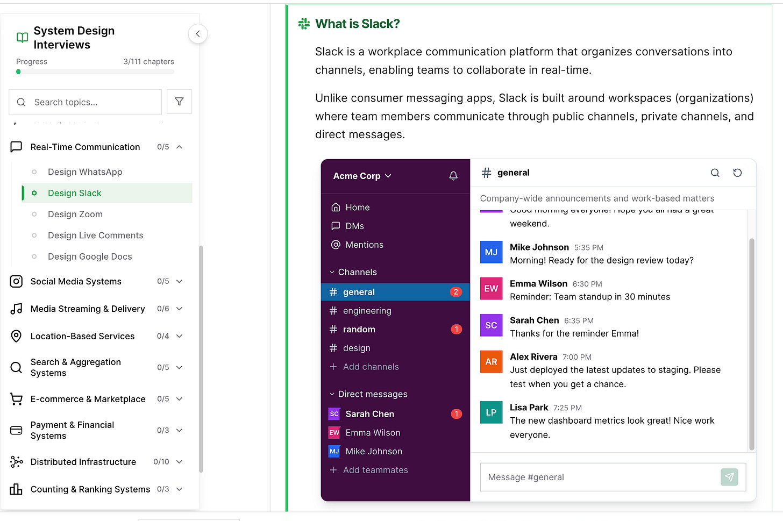
Task: Click the music note icon for Media Streaming
Action: (16, 309)
